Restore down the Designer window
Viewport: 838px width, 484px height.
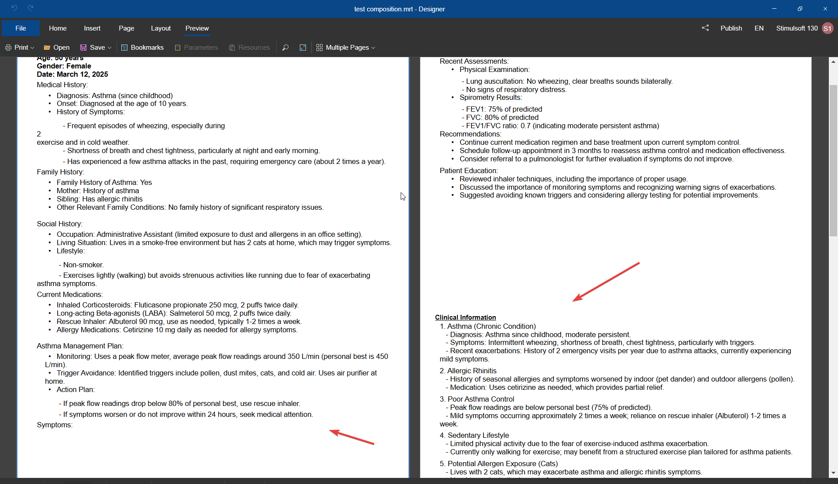point(800,9)
